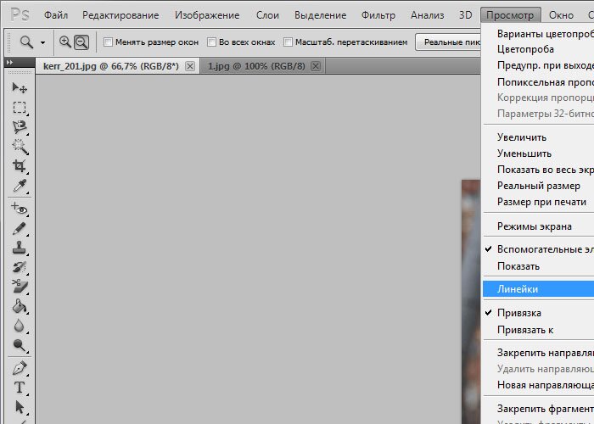Select the Blur tool
594x424 pixels.
click(x=20, y=326)
